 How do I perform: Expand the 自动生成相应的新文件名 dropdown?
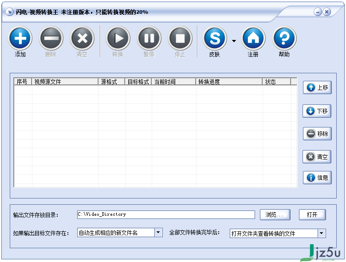click(158, 232)
